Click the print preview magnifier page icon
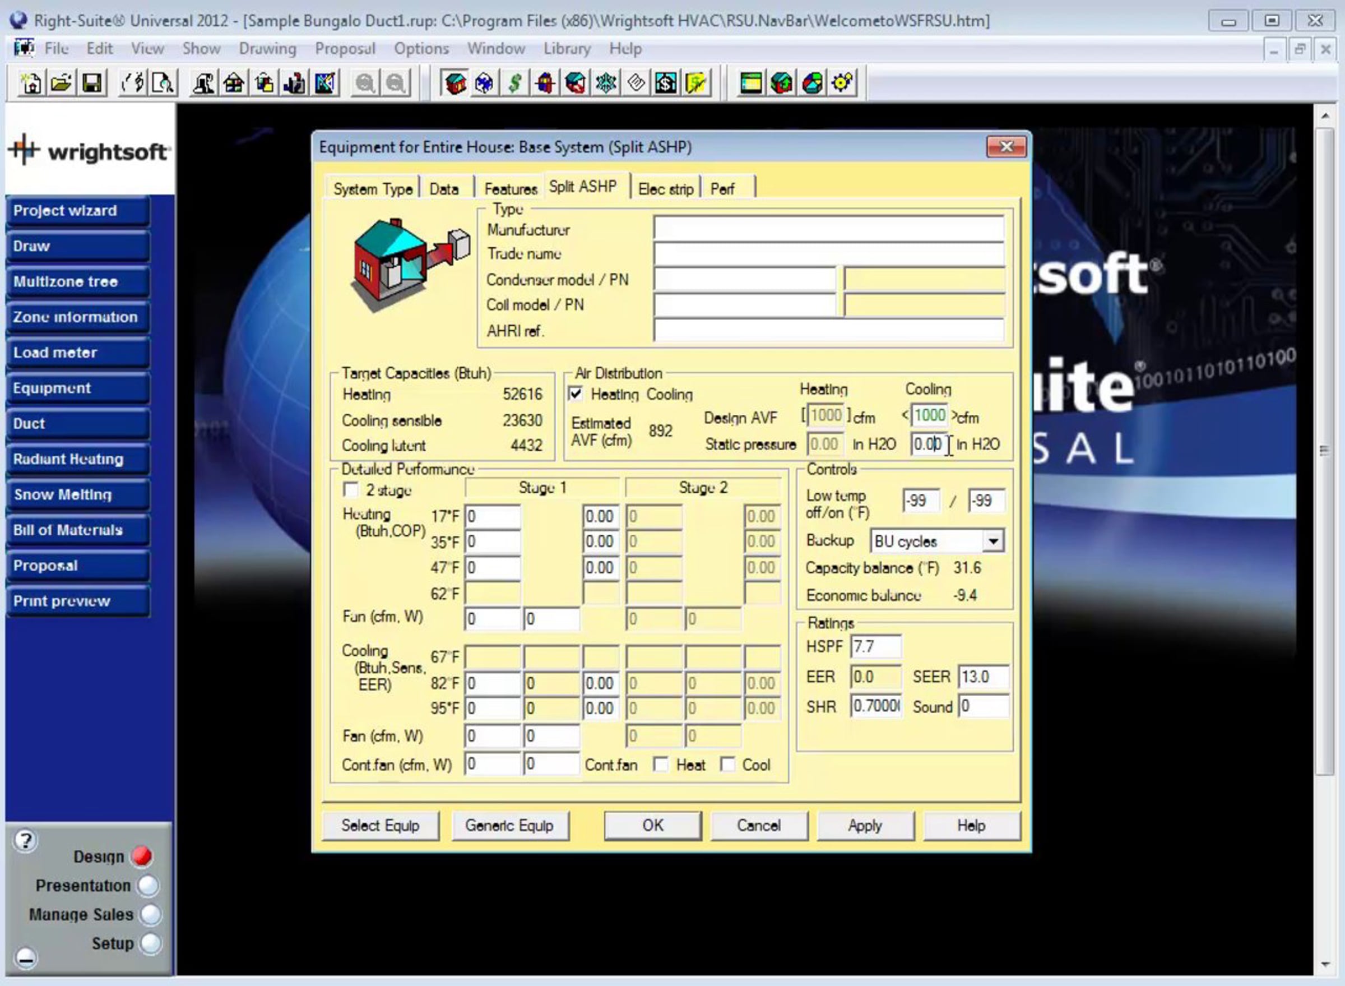Screen dimensions: 1345x986 point(163,83)
